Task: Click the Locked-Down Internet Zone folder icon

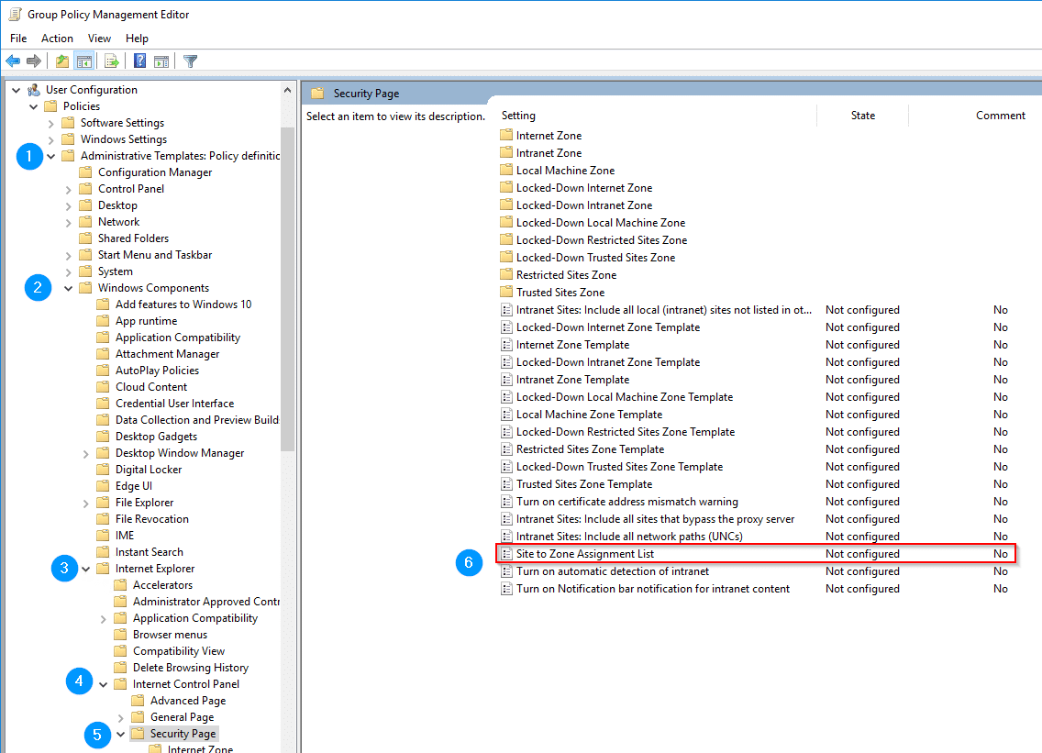Action: [x=506, y=187]
